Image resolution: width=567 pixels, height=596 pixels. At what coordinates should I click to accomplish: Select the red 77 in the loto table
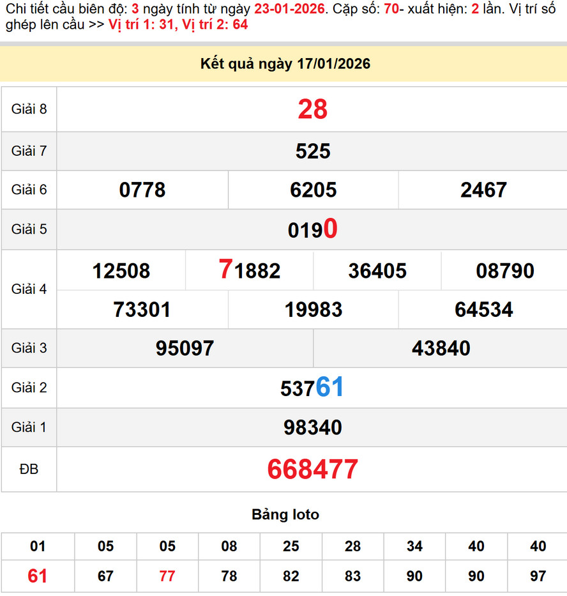(167, 576)
